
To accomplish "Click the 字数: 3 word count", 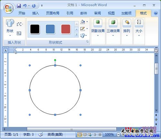I will pyautogui.click(x=28, y=134).
